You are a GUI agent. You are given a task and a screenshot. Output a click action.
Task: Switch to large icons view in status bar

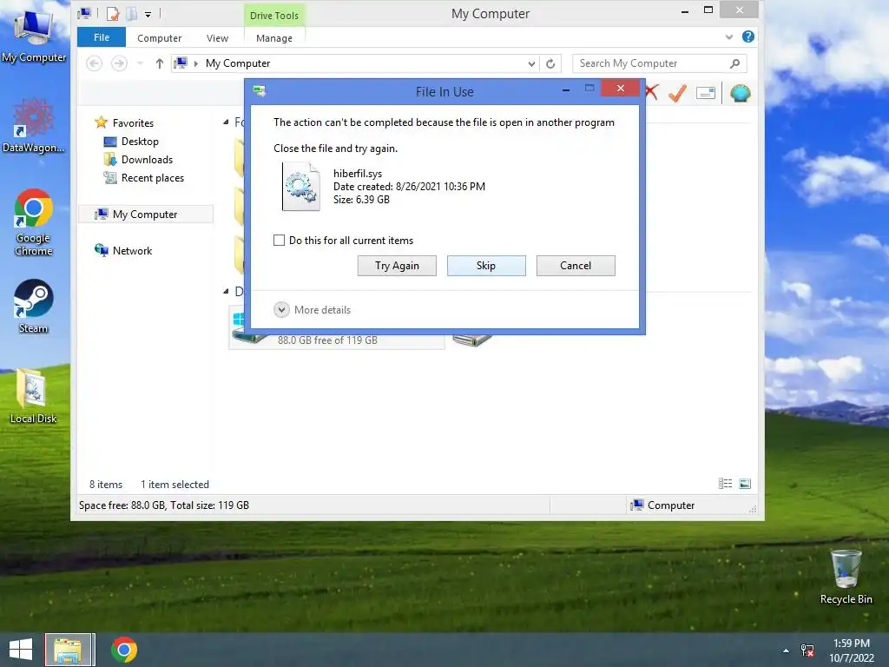tap(745, 483)
